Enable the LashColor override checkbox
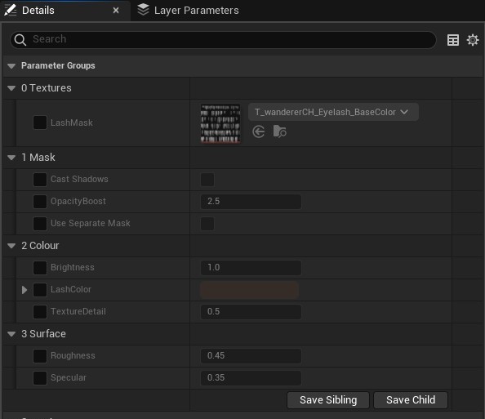Image resolution: width=485 pixels, height=419 pixels. 40,290
